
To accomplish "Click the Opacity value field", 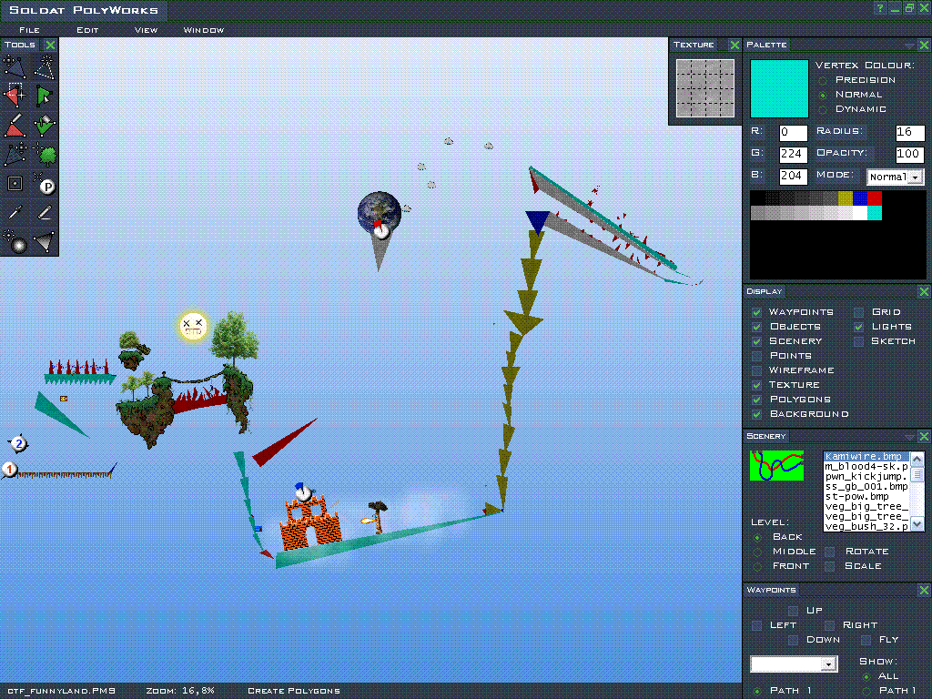I will pyautogui.click(x=909, y=155).
